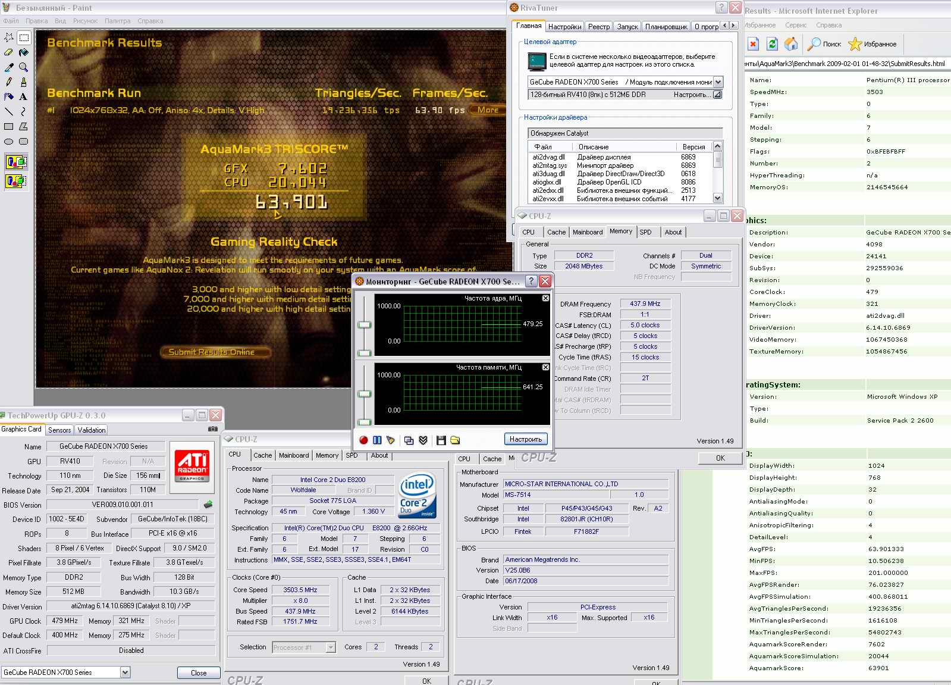Open the Sensors tab in GPU-Z

pyautogui.click(x=59, y=430)
